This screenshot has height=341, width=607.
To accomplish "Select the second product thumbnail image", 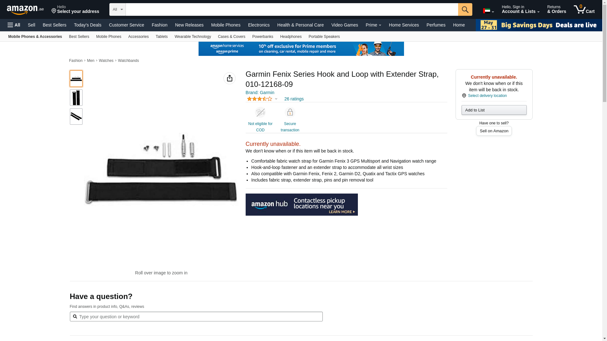I will point(76,98).
